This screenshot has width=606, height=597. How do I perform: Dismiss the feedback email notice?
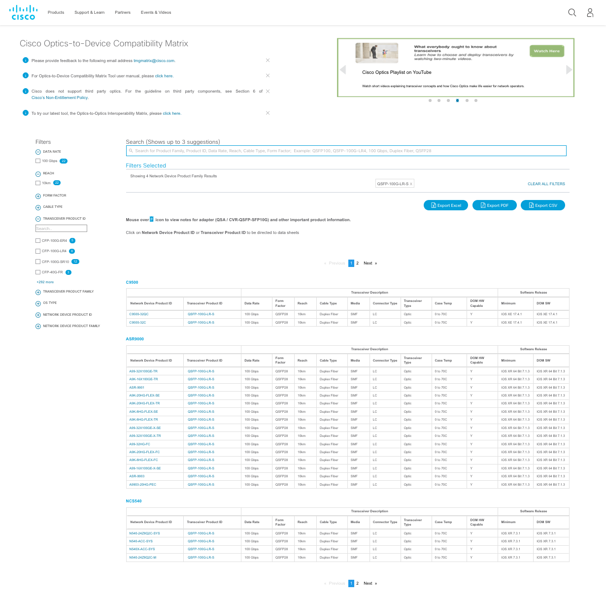[268, 60]
